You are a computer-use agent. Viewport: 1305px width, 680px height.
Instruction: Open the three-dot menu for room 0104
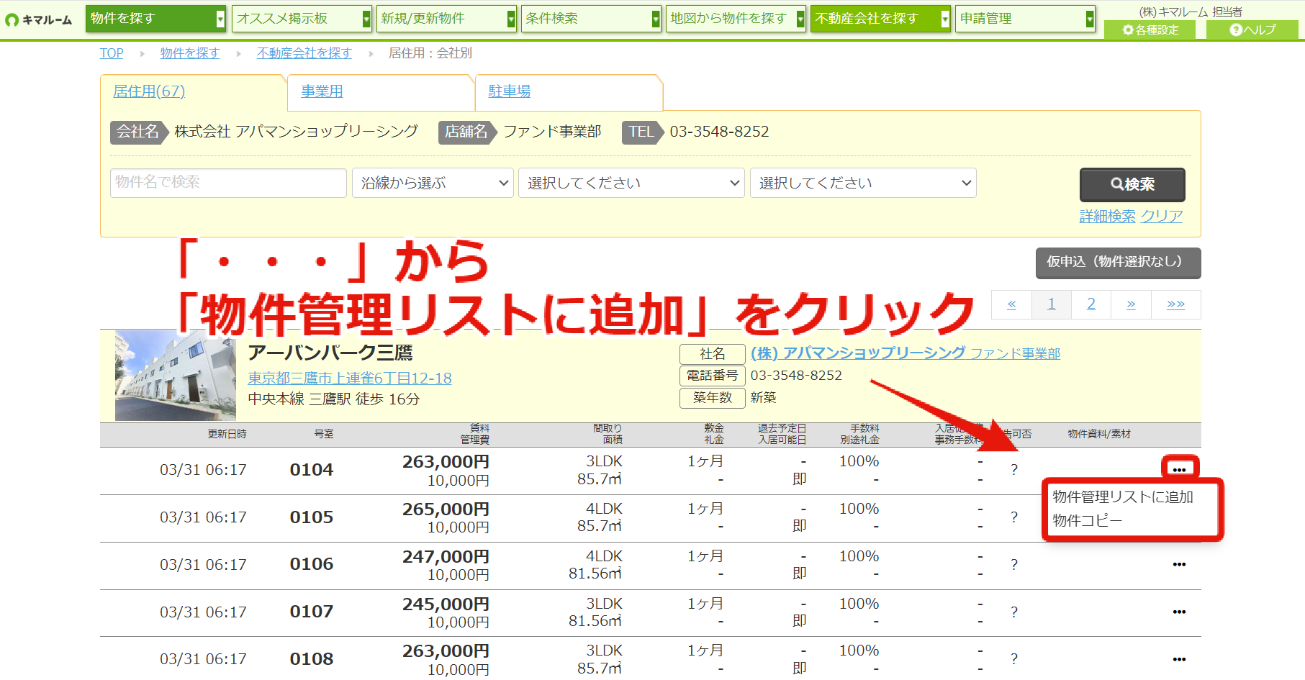1179,470
